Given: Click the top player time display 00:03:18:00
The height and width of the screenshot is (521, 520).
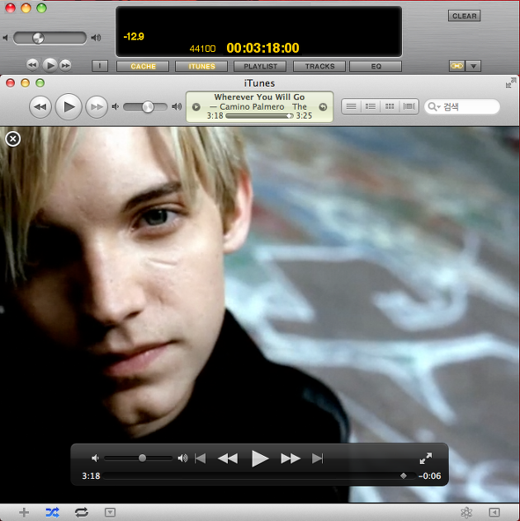Looking at the screenshot, I should pyautogui.click(x=262, y=48).
